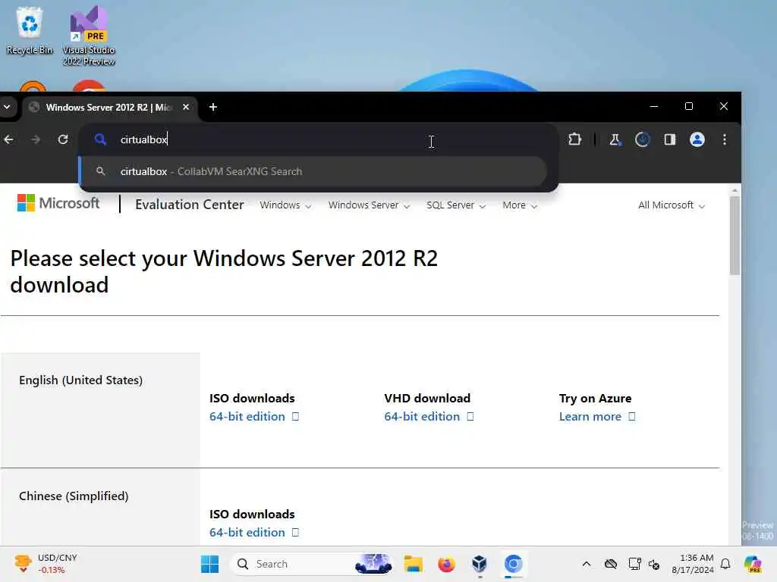777x582 pixels.
Task: Click the page vertical scrollbar thumb
Action: (735, 235)
